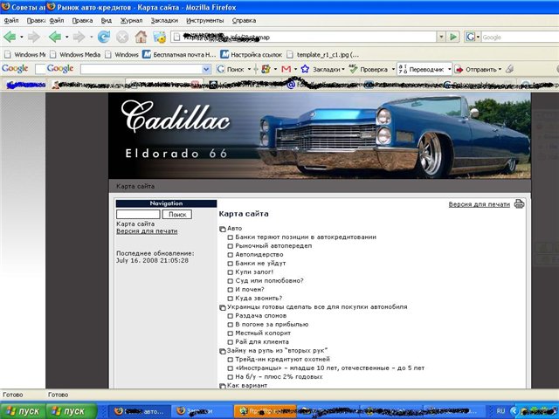Click the printer icon beside Версия для печати

click(x=519, y=204)
